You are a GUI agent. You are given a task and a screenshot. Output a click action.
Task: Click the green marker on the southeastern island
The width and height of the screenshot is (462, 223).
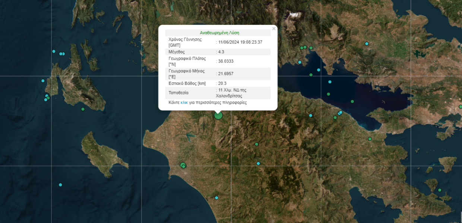click(x=440, y=190)
